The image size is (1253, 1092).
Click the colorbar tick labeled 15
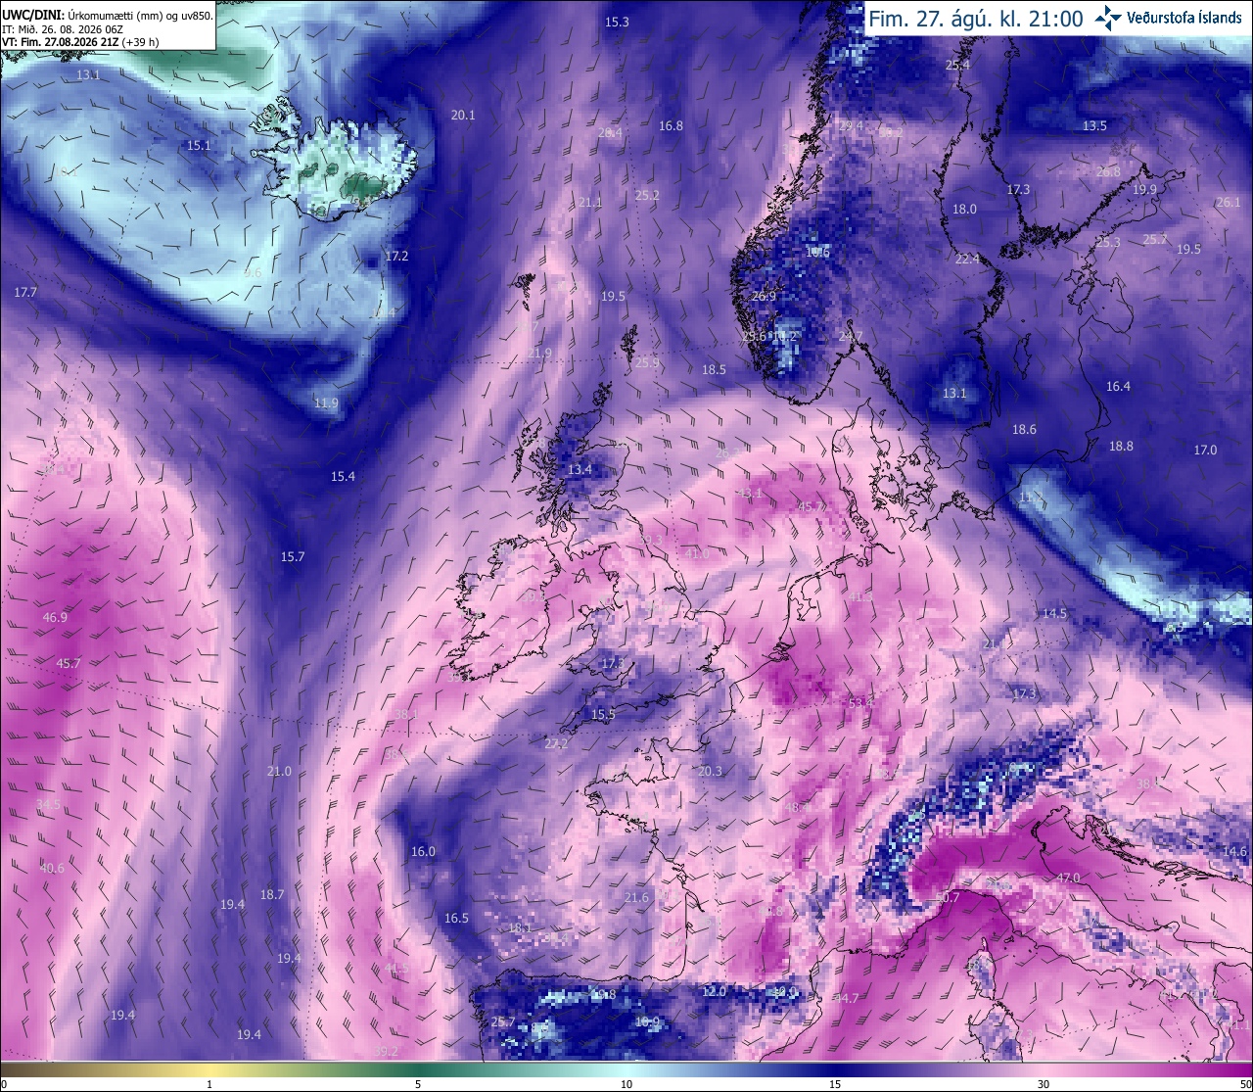(x=835, y=1084)
